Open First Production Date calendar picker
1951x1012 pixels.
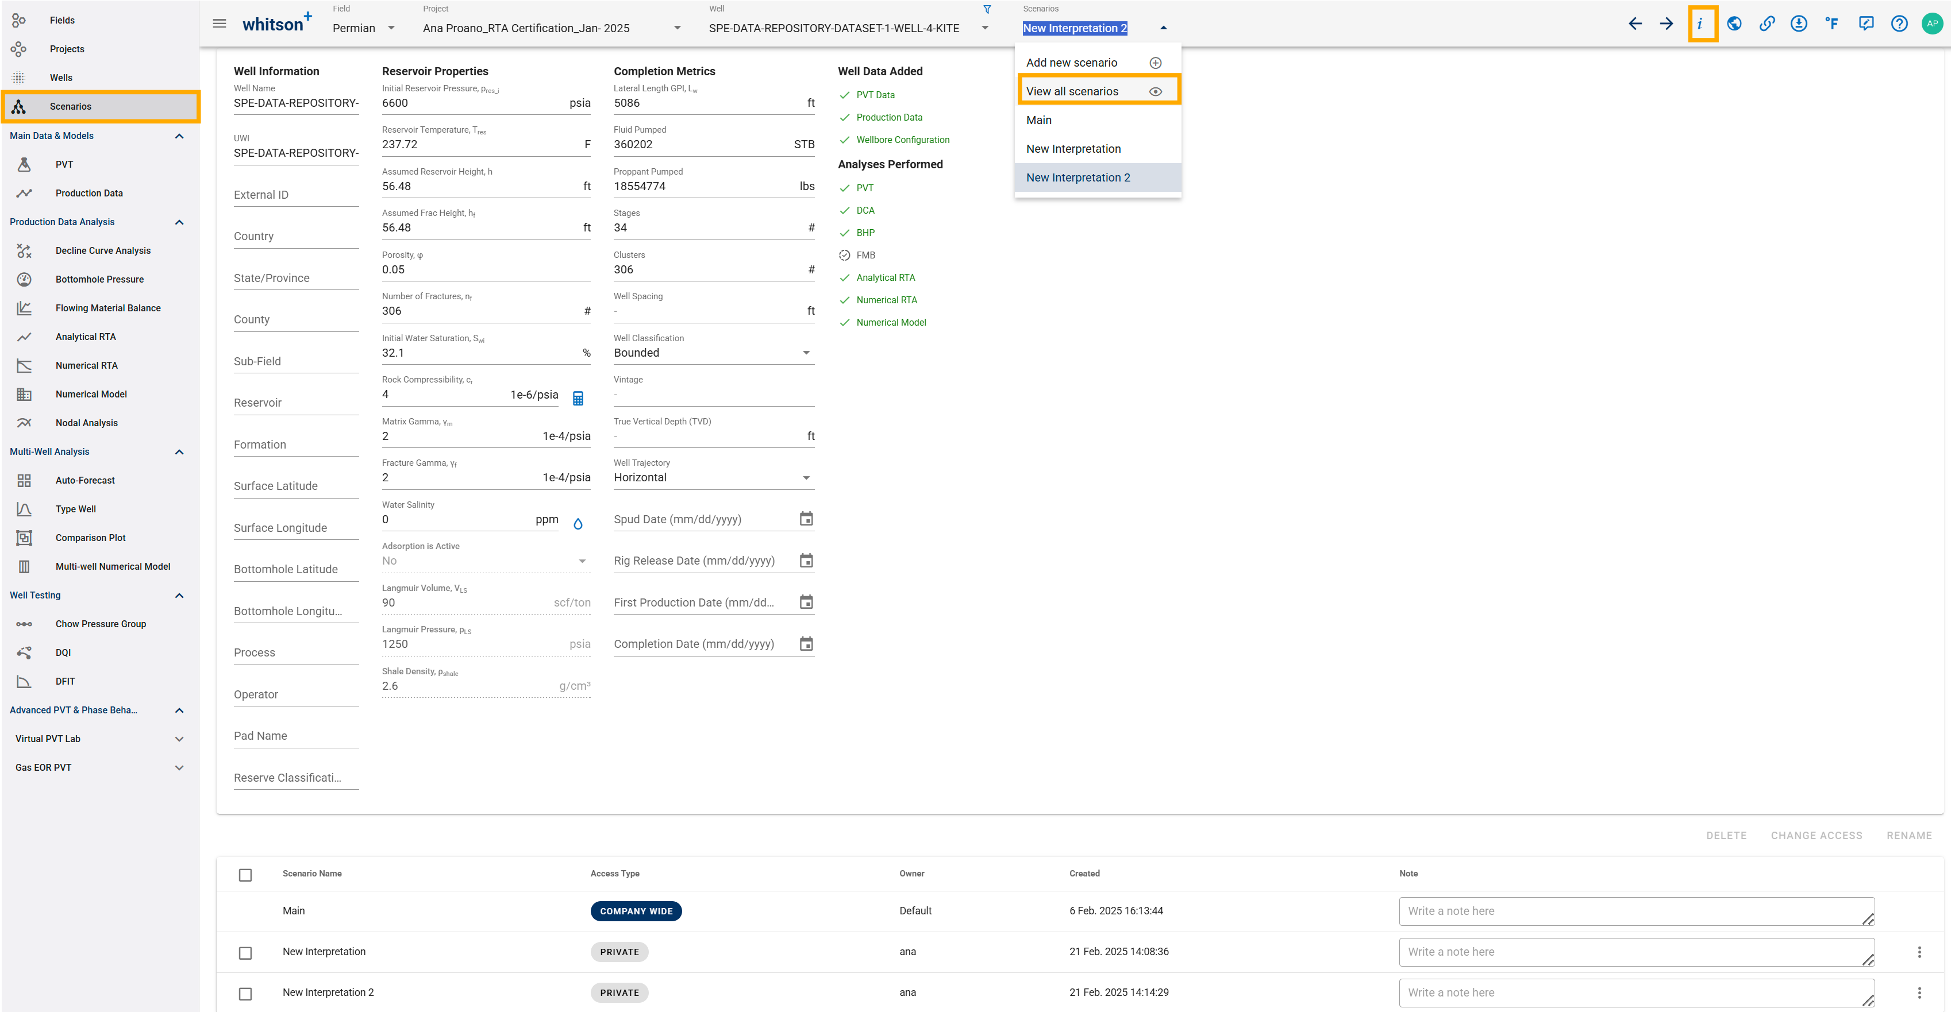[x=806, y=602]
